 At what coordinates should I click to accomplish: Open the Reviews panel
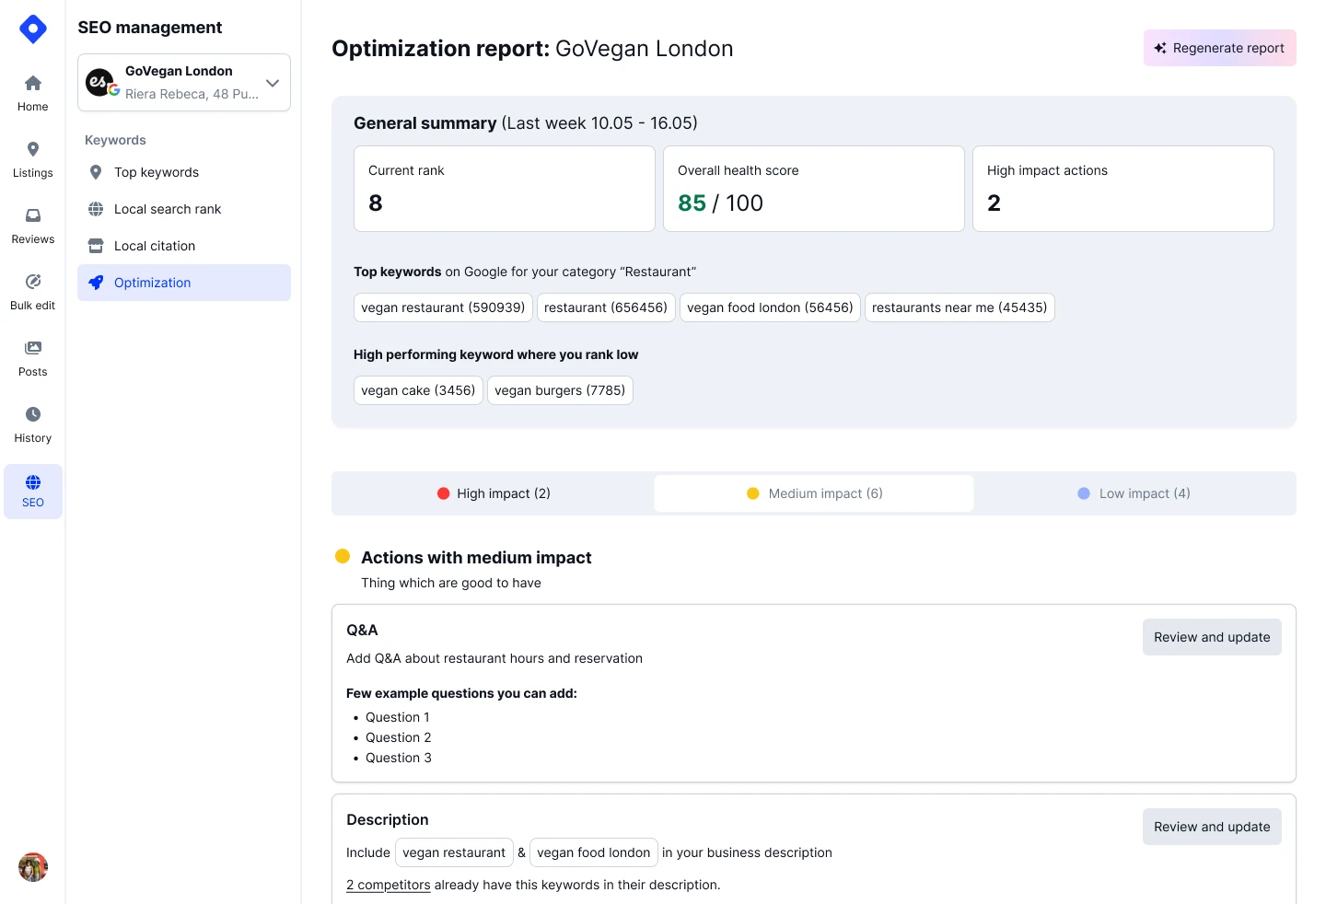(32, 224)
